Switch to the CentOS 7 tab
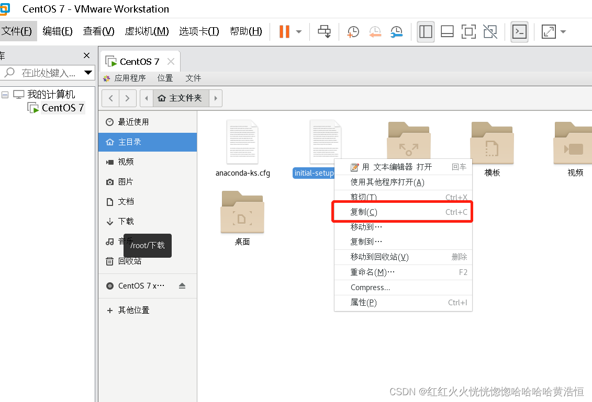Image resolution: width=592 pixels, height=402 pixels. (139, 62)
